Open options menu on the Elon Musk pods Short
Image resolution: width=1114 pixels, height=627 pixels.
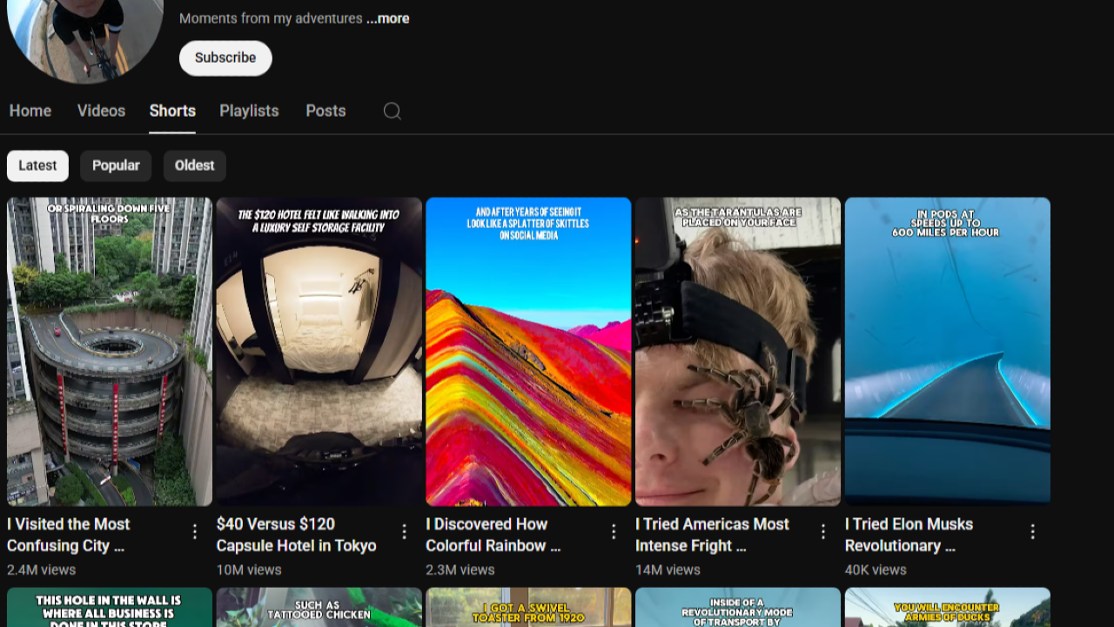pyautogui.click(x=1033, y=530)
